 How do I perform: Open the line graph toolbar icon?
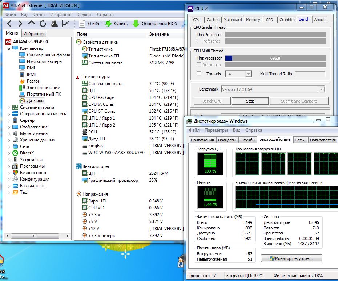65,24
